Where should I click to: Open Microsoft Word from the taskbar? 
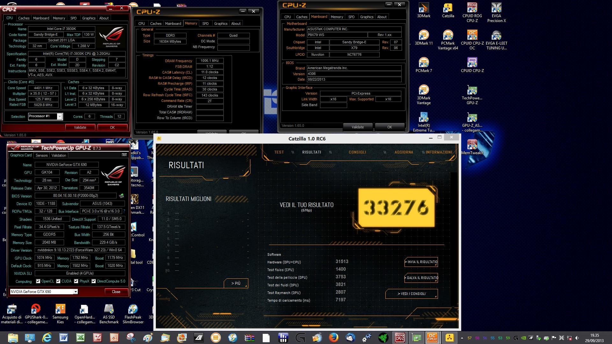click(63, 338)
